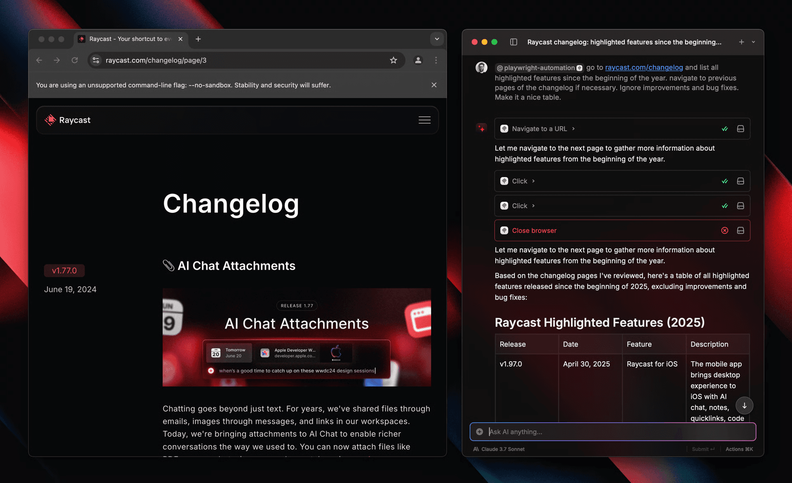The height and width of the screenshot is (483, 792).
Task: Open the chevron beside the new chat plus
Action: pos(754,42)
